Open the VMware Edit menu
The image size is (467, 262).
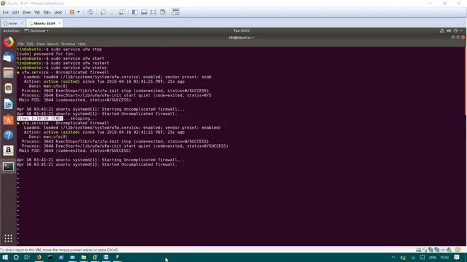pyautogui.click(x=16, y=12)
